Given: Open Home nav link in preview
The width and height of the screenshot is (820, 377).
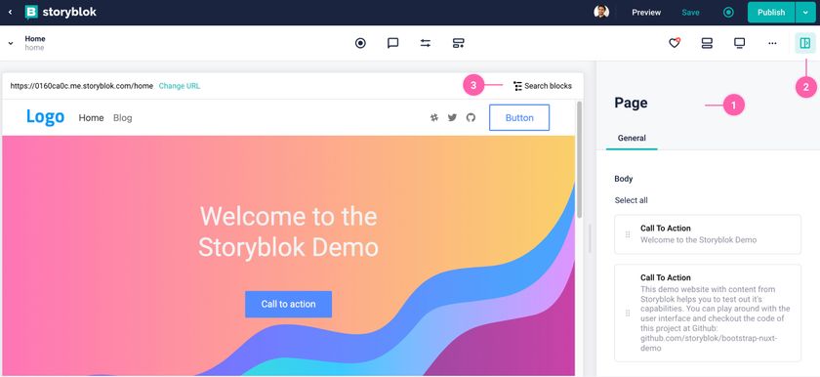Looking at the screenshot, I should 91,117.
